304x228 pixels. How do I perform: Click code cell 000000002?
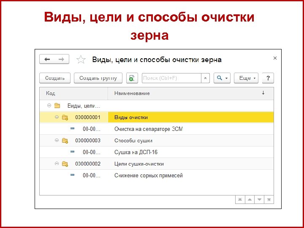(88, 164)
